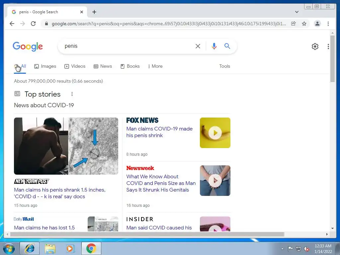340x255 pixels.
Task: Switch to News results tab
Action: click(x=103, y=66)
